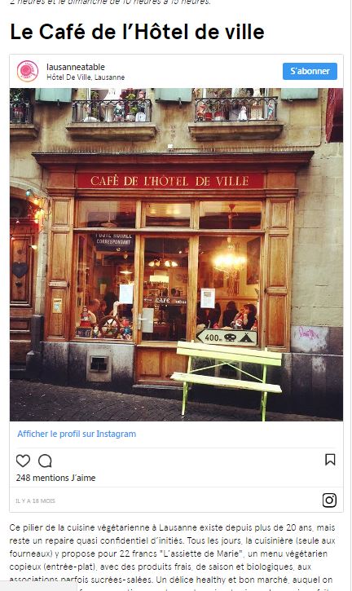The width and height of the screenshot is (352, 591).
Task: Subscribe with the S'abonner button
Action: point(310,71)
